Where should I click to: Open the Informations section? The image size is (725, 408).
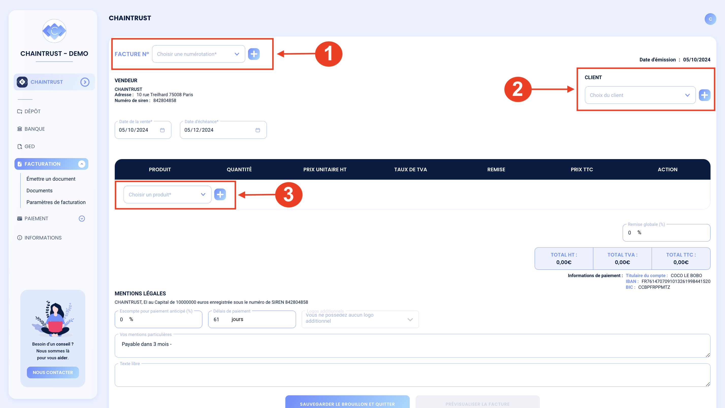tap(43, 238)
